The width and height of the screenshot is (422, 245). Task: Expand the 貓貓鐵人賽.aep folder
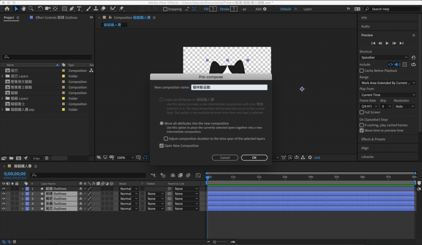click(x=2, y=110)
